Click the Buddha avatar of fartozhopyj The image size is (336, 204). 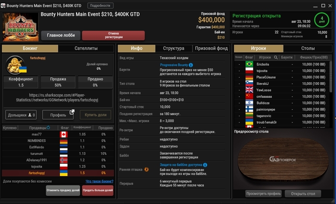[x=15, y=65]
